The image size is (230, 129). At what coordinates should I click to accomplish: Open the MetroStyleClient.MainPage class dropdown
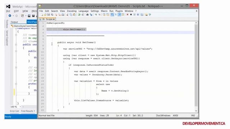pyautogui.click(x=24, y=26)
